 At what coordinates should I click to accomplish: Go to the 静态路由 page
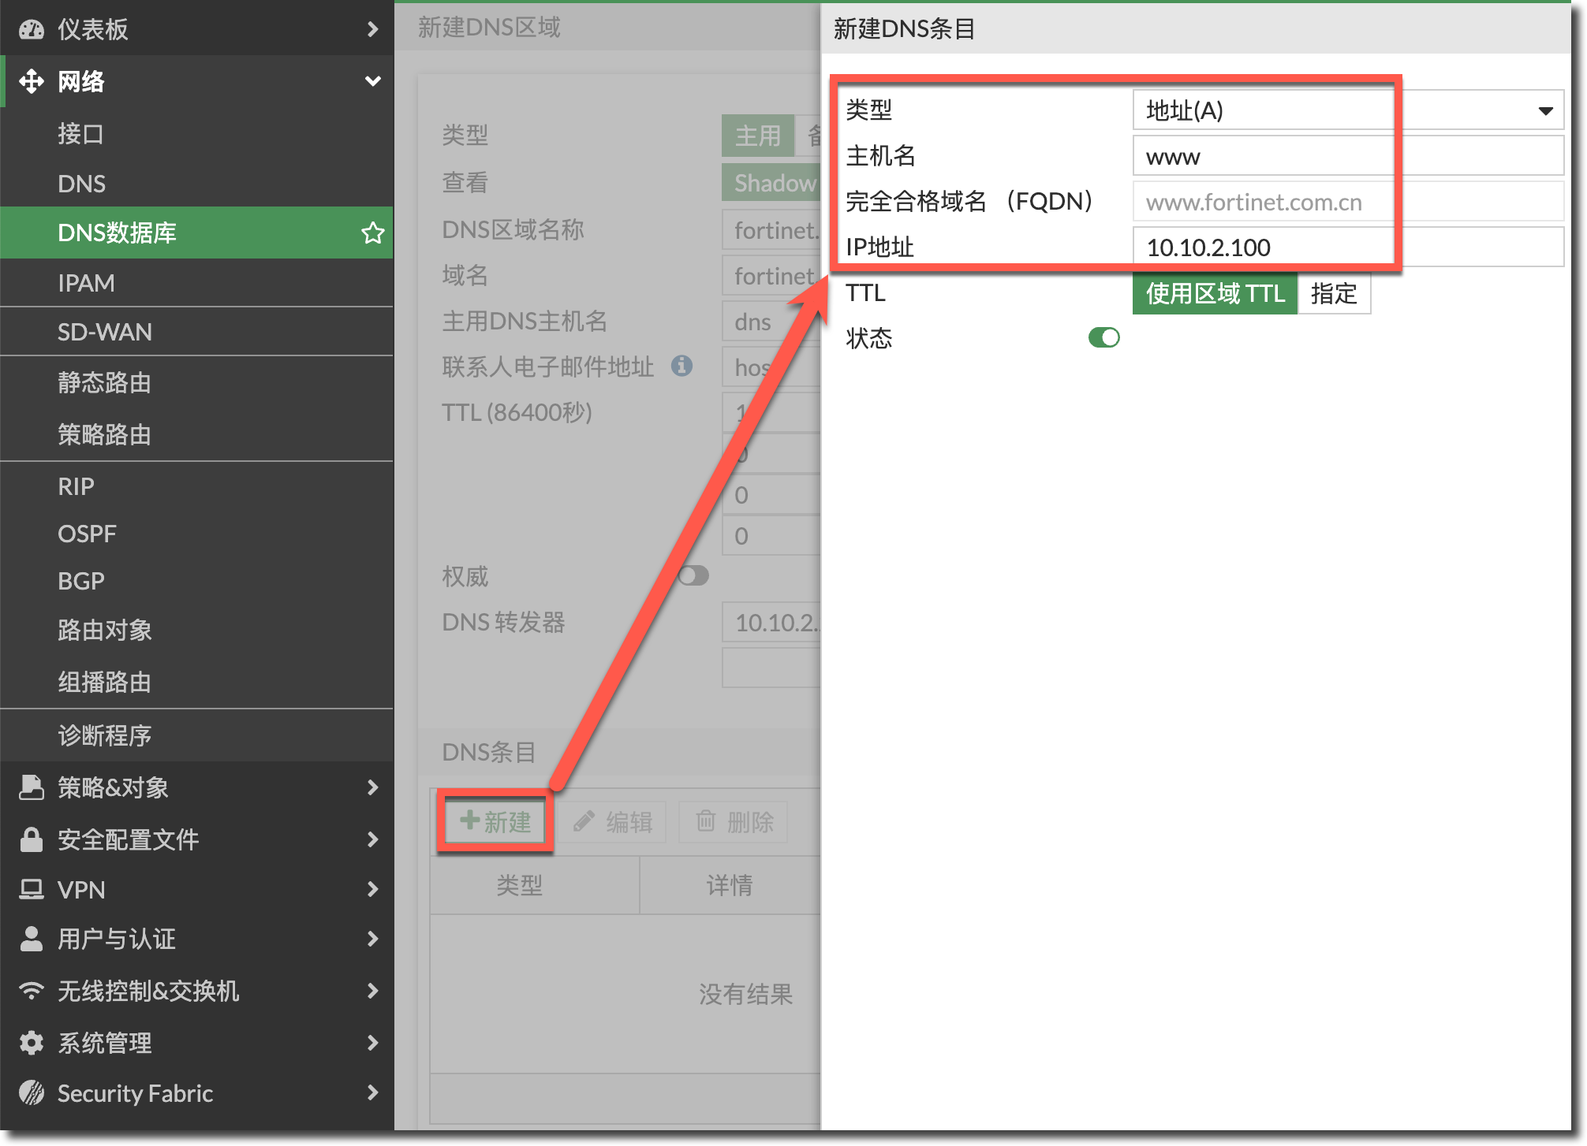104,382
